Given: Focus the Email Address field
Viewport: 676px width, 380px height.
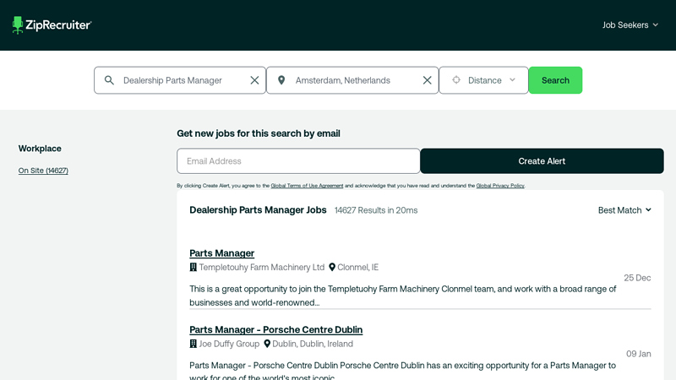Looking at the screenshot, I should coord(298,161).
